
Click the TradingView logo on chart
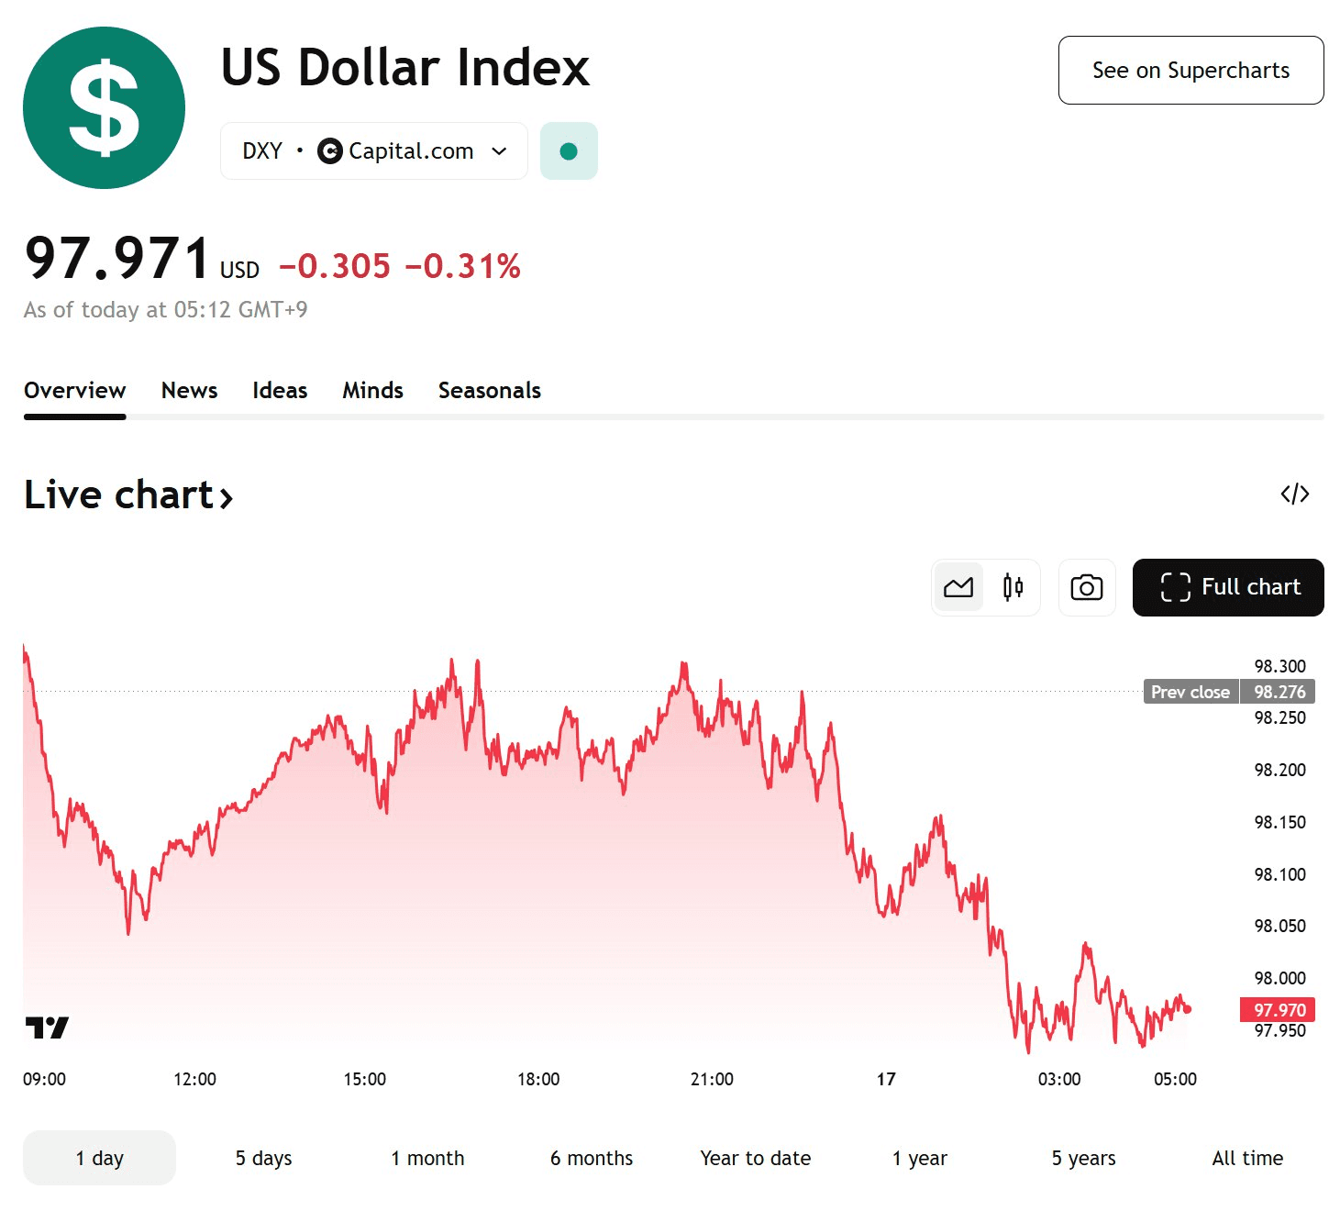[47, 1028]
